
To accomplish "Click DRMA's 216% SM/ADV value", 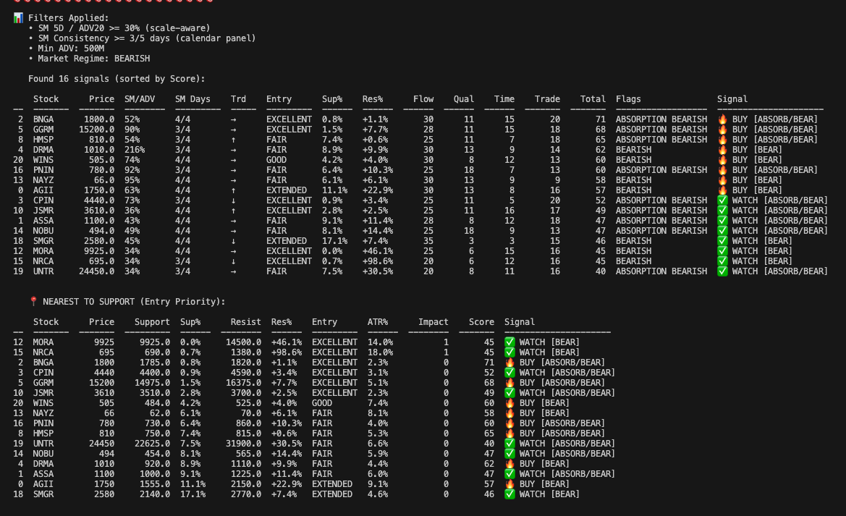I will point(135,150).
